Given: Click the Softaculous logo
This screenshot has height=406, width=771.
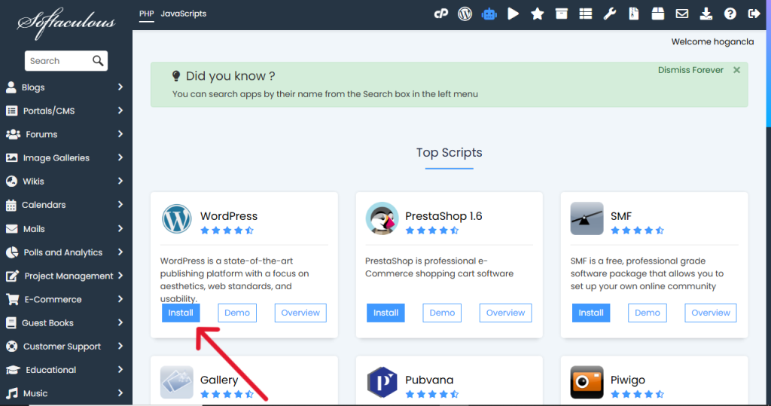Looking at the screenshot, I should point(66,23).
